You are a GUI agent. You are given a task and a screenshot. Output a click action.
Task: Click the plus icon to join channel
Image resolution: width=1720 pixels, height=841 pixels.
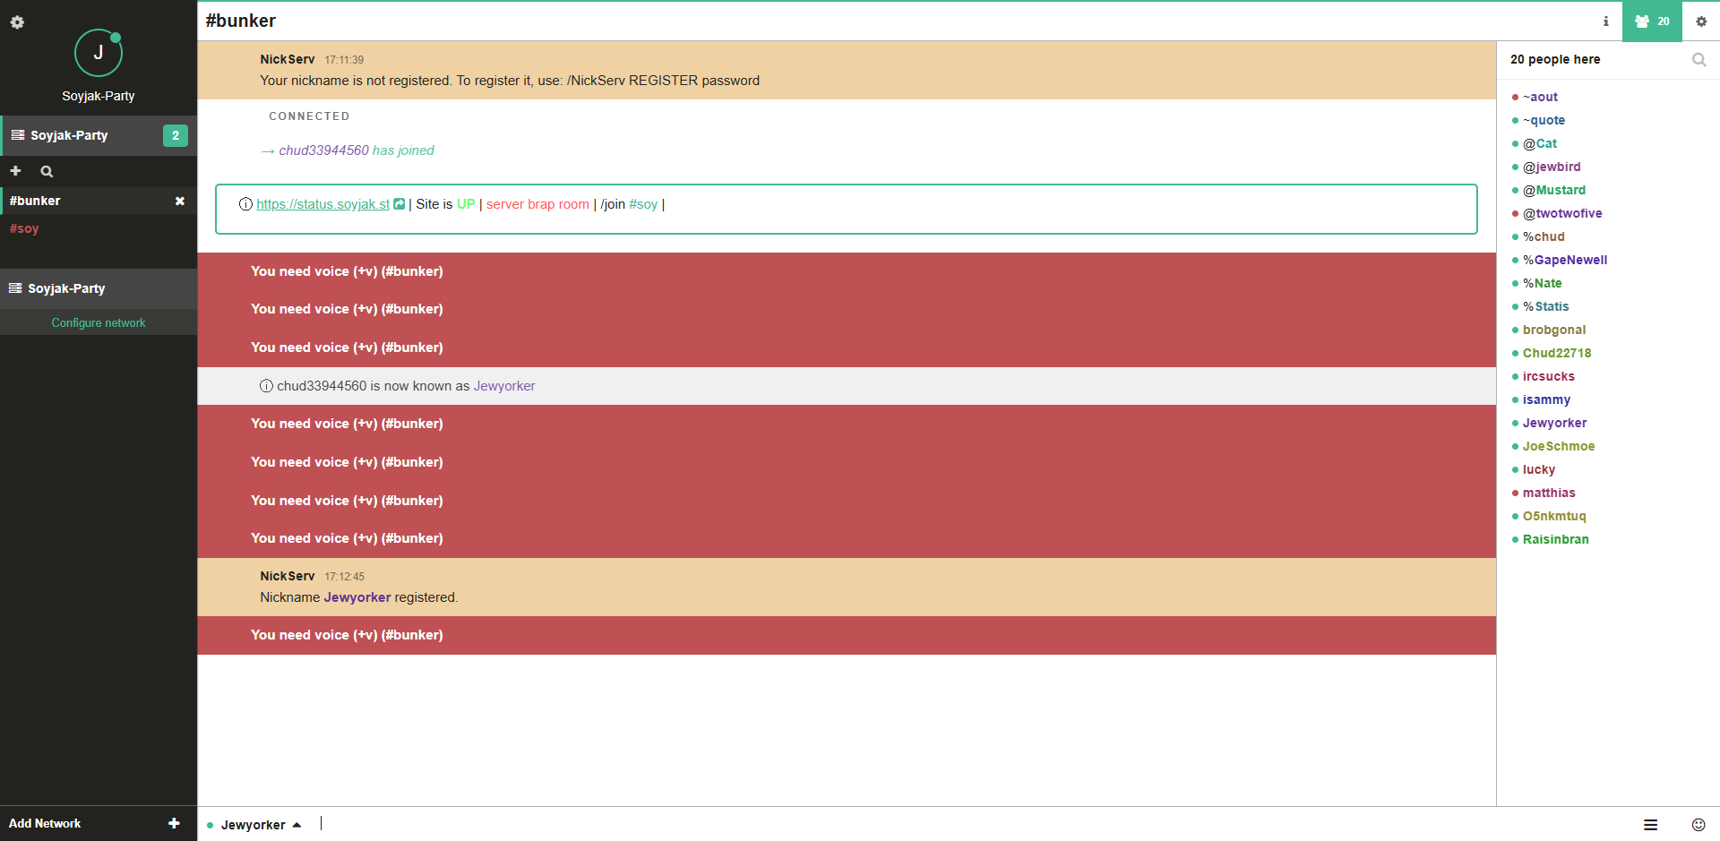click(x=15, y=171)
